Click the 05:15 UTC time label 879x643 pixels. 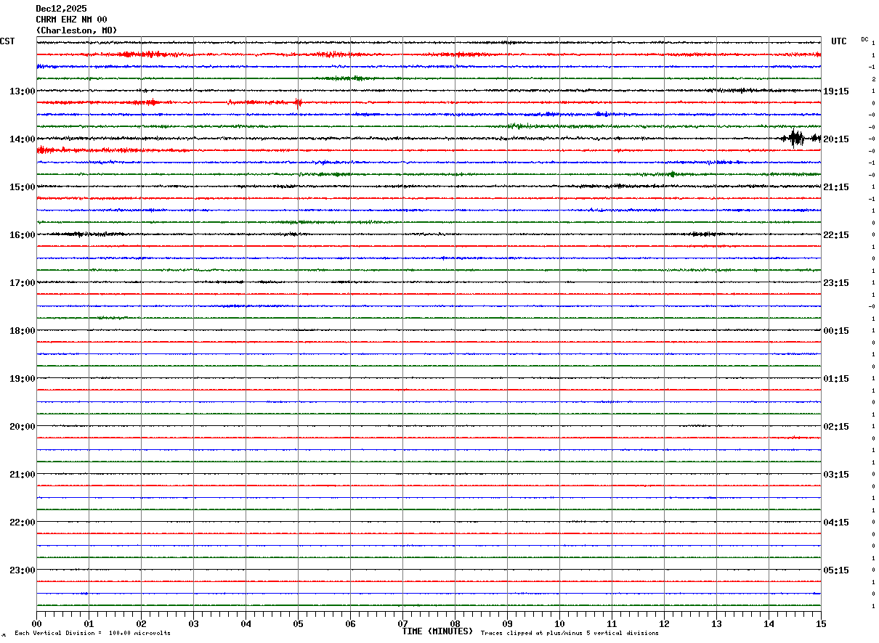point(835,570)
